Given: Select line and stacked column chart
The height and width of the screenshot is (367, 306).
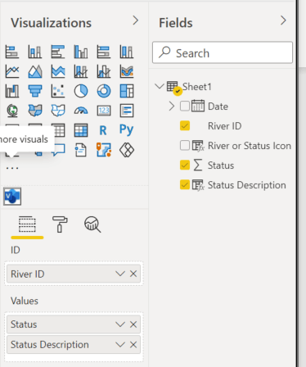Looking at the screenshot, I should 81,71.
